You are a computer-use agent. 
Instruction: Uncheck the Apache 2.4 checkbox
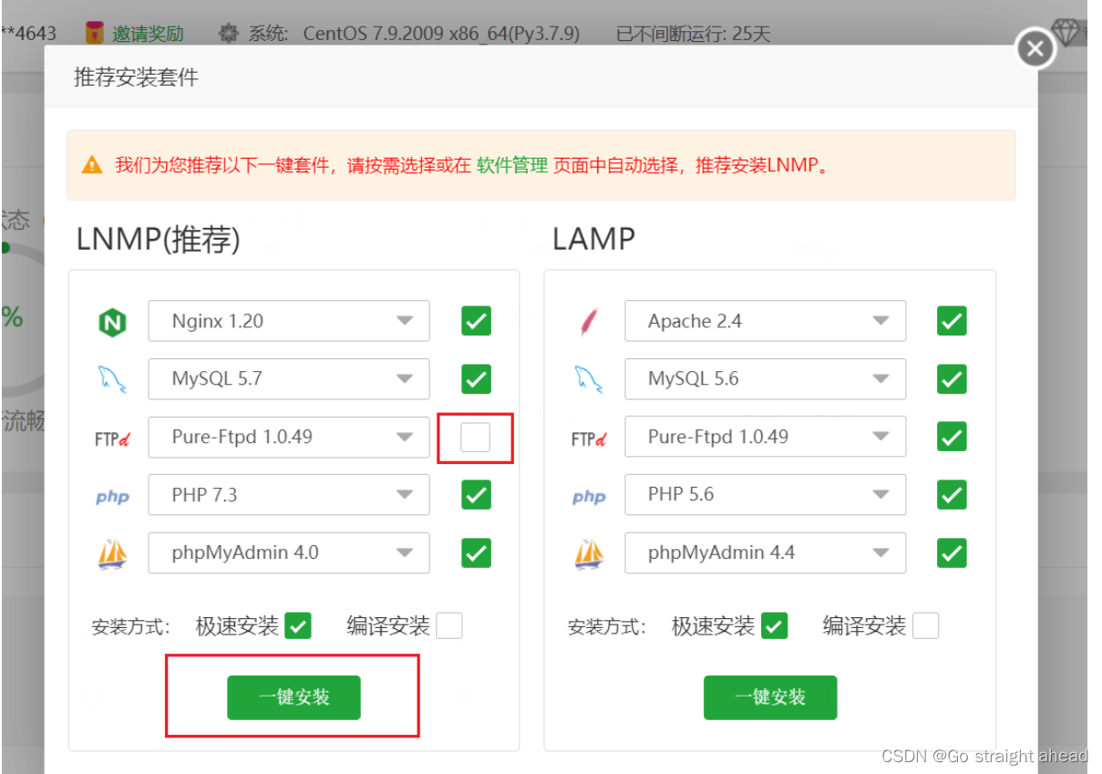pos(952,321)
